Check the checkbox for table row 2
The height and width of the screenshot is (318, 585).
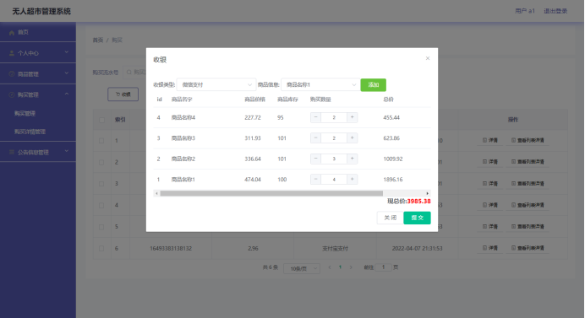pos(101,162)
